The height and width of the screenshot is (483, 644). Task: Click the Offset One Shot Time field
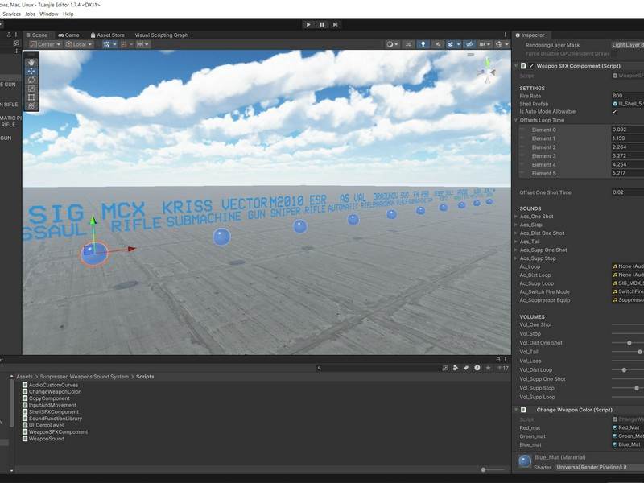(x=628, y=192)
